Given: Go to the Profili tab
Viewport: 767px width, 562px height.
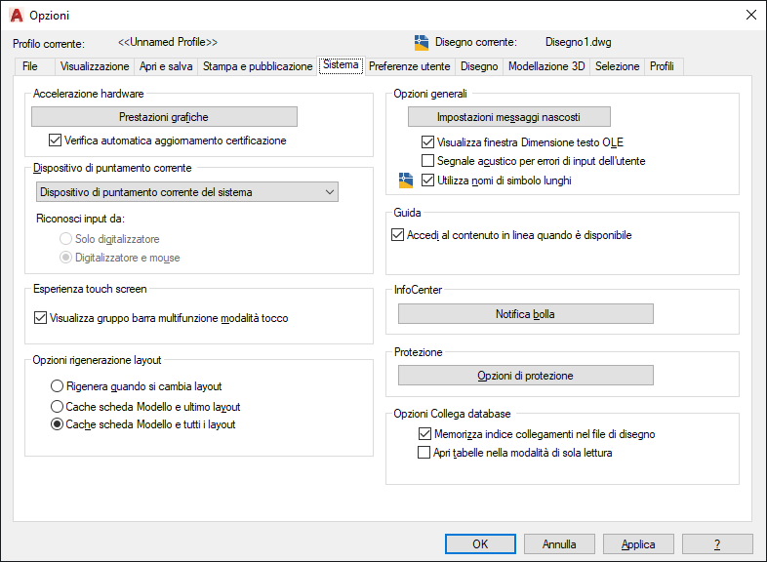Looking at the screenshot, I should 662,66.
